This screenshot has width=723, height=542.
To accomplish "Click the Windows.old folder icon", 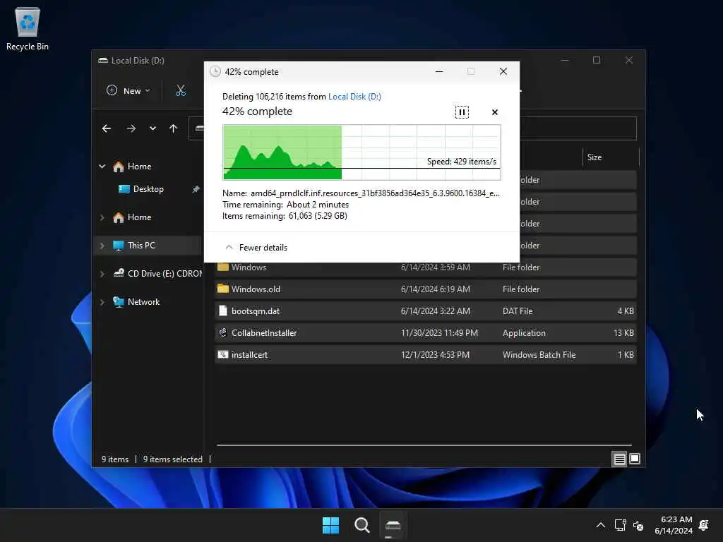I will pos(223,289).
